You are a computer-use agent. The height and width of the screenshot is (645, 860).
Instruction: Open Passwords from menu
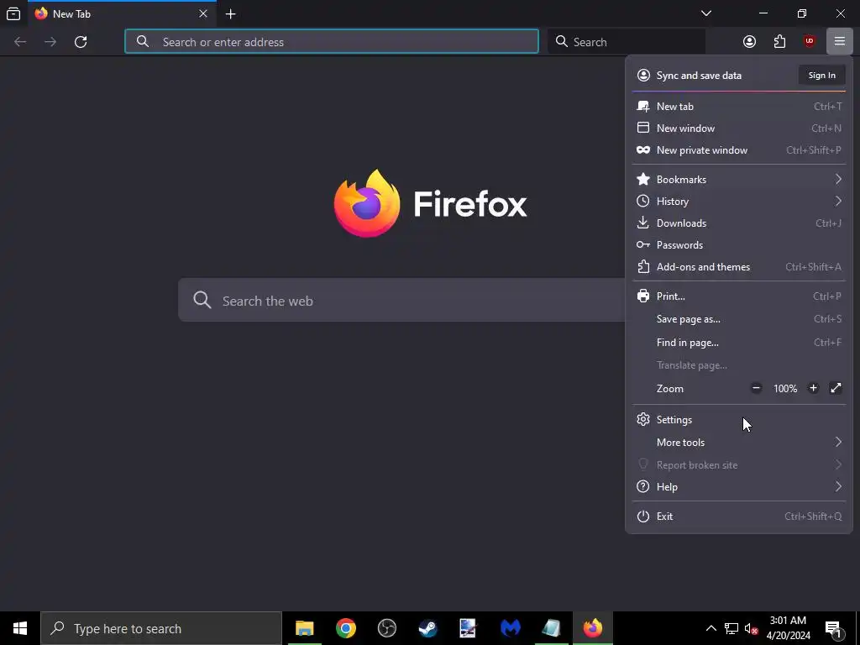pyautogui.click(x=739, y=245)
